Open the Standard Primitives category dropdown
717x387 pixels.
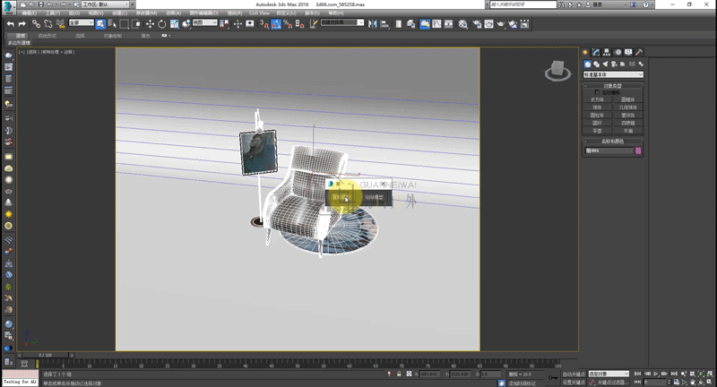click(613, 74)
